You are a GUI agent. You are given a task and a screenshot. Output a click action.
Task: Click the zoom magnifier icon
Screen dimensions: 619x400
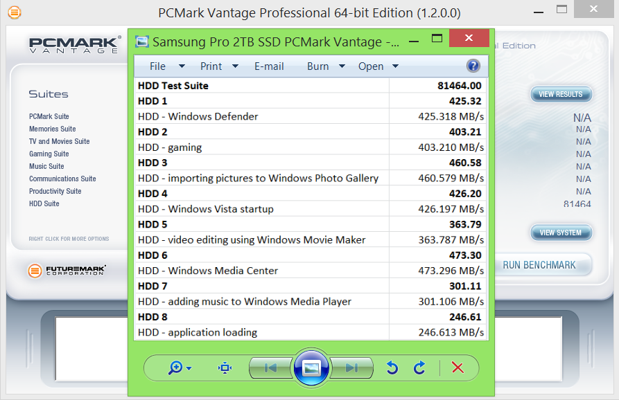click(x=176, y=367)
